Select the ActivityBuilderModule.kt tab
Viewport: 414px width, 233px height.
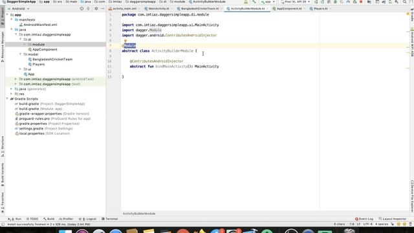coord(247,8)
